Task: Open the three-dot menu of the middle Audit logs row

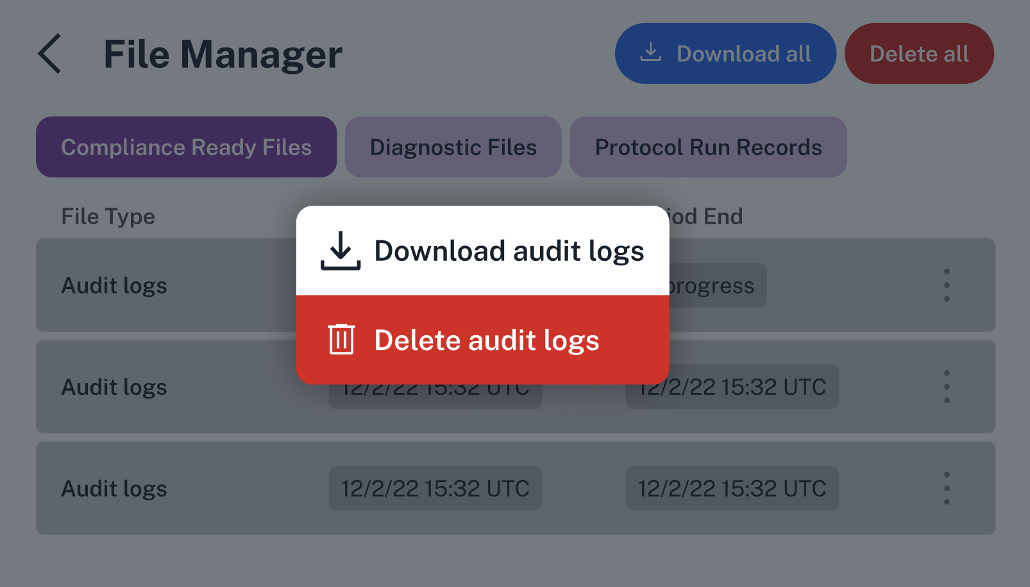Action: [x=947, y=386]
